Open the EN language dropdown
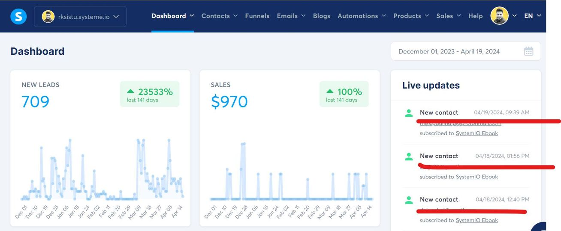This screenshot has width=561, height=231. 532,16
